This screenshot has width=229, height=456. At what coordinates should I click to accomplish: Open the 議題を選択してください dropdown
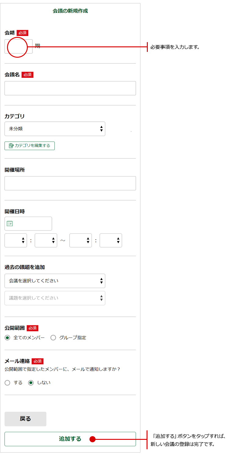pos(55,298)
